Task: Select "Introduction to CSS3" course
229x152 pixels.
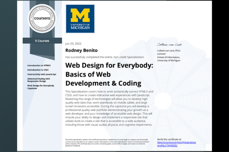Action: [x=37, y=70]
